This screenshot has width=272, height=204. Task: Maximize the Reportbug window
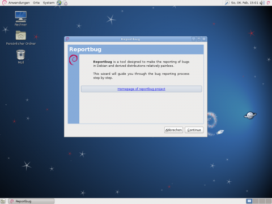coord(199,39)
